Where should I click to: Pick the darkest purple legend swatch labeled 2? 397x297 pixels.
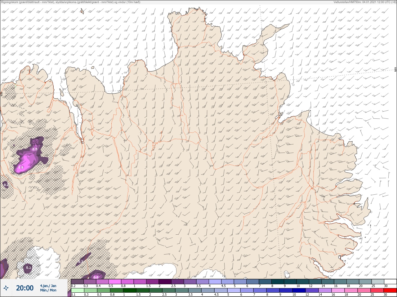[x=165, y=281]
